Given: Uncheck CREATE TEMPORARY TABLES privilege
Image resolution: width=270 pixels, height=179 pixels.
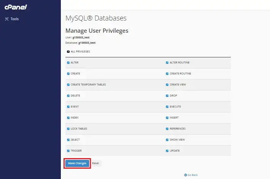Looking at the screenshot, I should pyautogui.click(x=68, y=85).
